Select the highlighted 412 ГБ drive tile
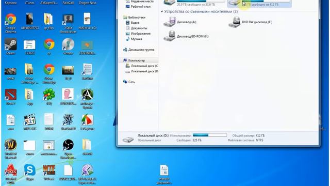The height and width of the screenshot is (186, 330). pyautogui.click(x=259, y=4)
